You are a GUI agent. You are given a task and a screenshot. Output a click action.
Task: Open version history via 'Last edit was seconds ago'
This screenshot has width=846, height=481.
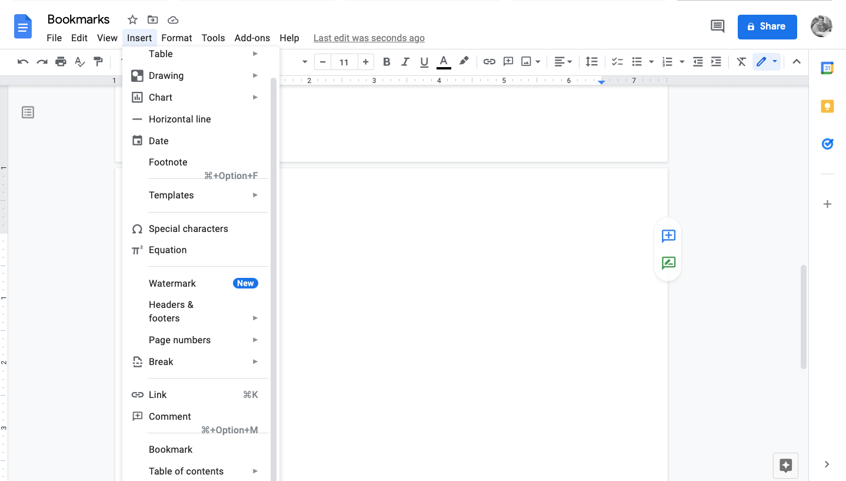click(369, 38)
